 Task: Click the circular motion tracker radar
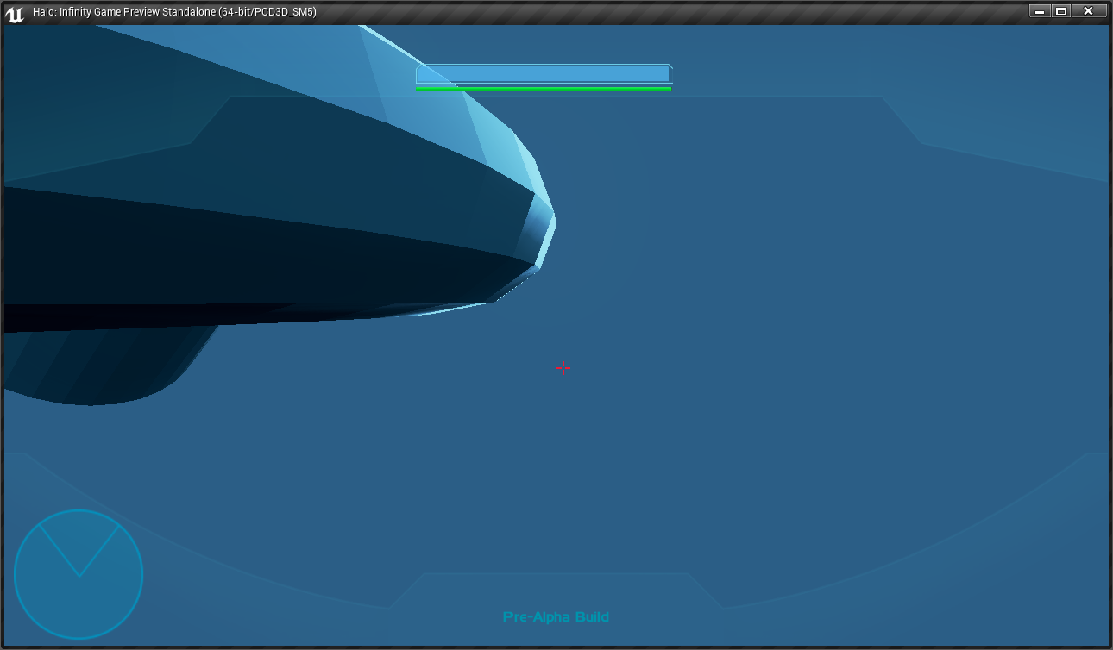pos(79,574)
